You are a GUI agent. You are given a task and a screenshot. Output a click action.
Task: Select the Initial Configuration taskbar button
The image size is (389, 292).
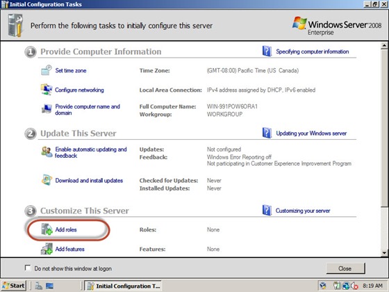pos(123,286)
